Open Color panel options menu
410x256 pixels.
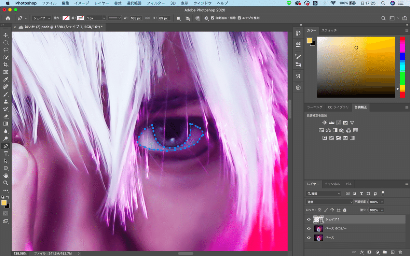tap(407, 31)
